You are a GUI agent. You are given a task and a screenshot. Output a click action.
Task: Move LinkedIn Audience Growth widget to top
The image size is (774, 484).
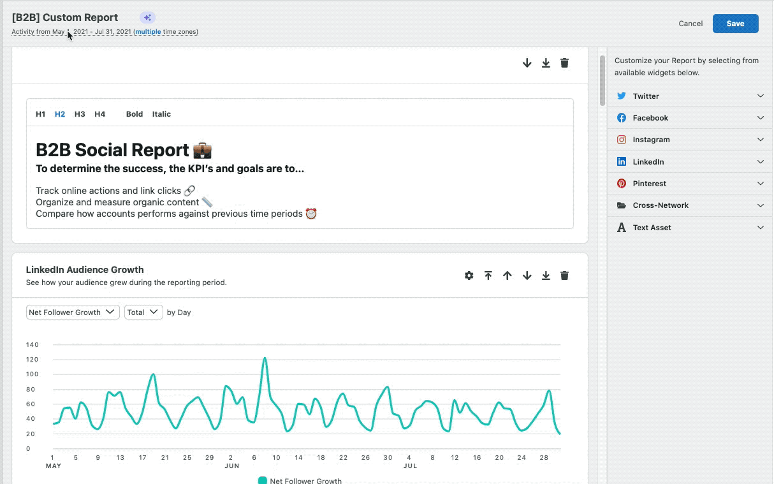[x=488, y=275]
